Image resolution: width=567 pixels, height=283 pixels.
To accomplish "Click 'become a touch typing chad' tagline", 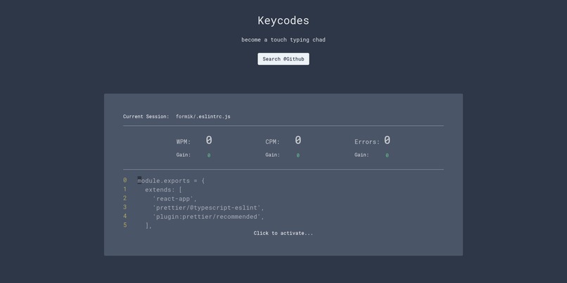I will pyautogui.click(x=283, y=40).
